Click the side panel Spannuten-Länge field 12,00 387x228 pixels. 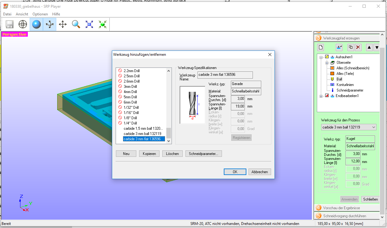(x=353, y=161)
